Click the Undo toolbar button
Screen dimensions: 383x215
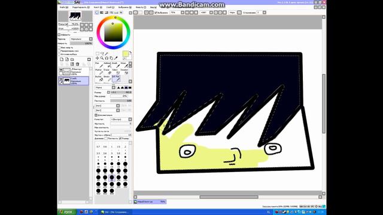click(135, 13)
